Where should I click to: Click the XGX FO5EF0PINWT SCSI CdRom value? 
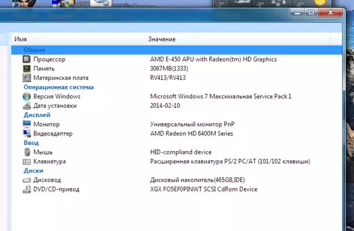204,189
